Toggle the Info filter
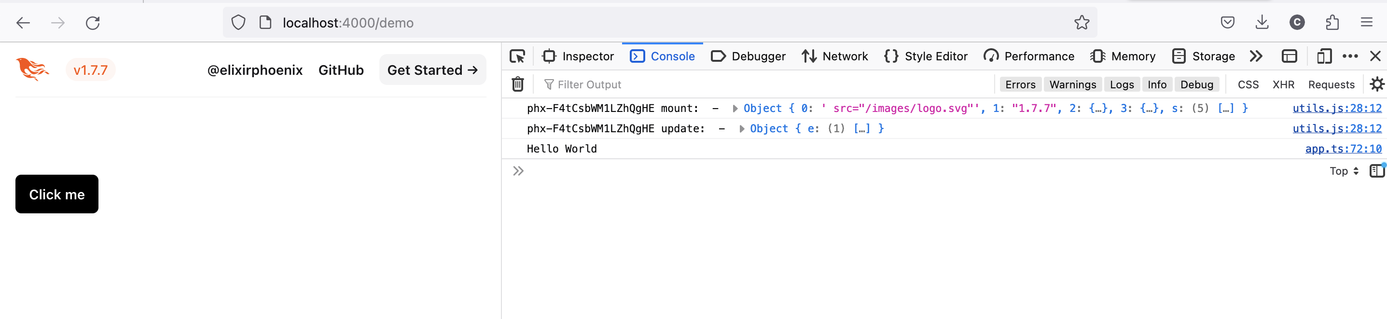Screen dimensions: 1387x319 1156,84
